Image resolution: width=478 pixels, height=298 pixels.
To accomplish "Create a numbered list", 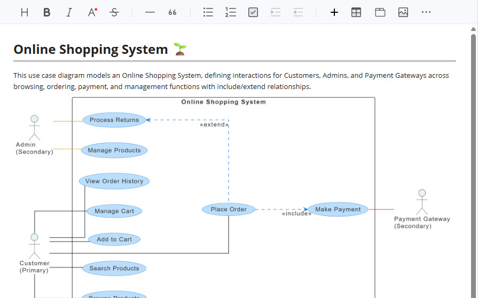I will pyautogui.click(x=231, y=12).
